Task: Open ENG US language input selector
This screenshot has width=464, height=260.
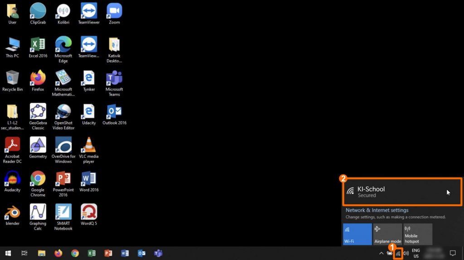Action: pos(416,253)
